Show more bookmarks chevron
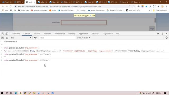Screen dimensions: 169x95 150,11
